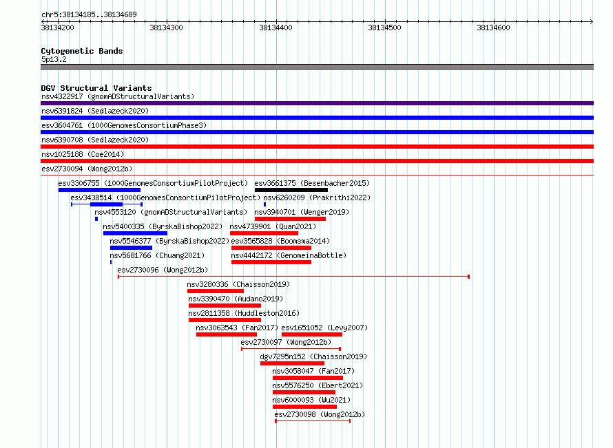Screen dimensions: 613x448
Task: Open the nsv4739901 (Quan2021) label
Action: pos(273,226)
